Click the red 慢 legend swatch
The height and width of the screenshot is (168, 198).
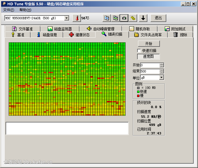(138, 96)
